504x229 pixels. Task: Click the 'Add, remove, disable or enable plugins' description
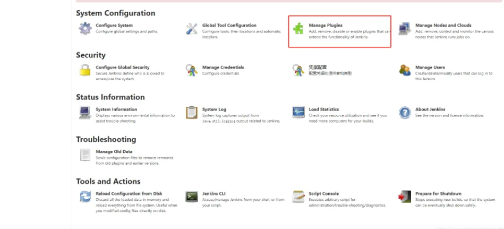point(349,35)
